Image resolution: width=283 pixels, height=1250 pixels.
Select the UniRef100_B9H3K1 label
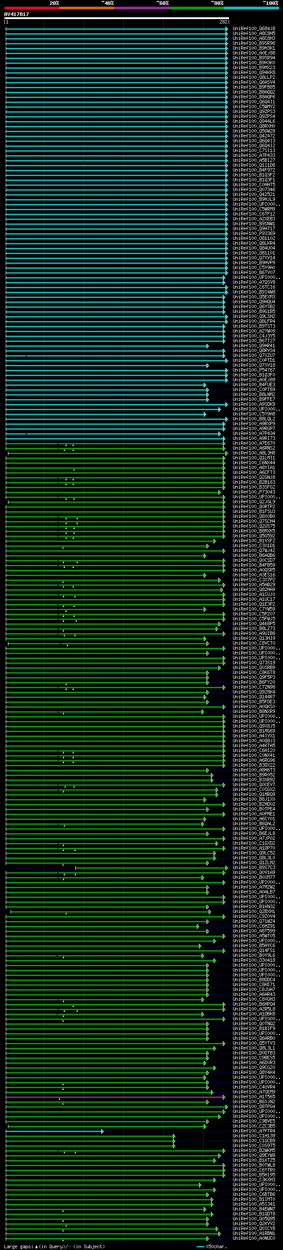tap(254, 48)
